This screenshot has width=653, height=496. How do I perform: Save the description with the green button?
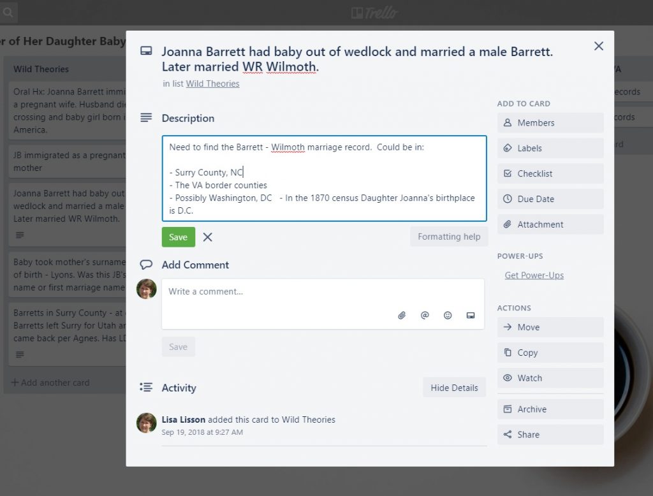point(179,237)
